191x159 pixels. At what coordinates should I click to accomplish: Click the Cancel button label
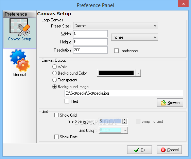click(173, 150)
